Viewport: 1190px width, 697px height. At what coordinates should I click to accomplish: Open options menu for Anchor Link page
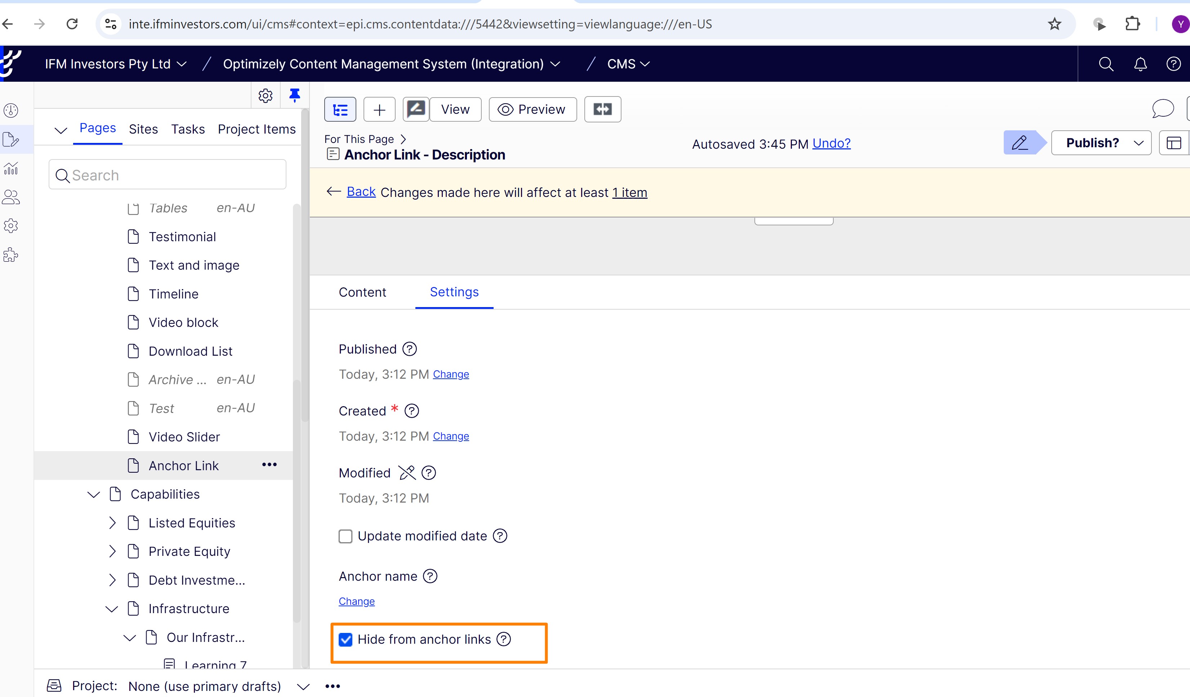(x=269, y=465)
